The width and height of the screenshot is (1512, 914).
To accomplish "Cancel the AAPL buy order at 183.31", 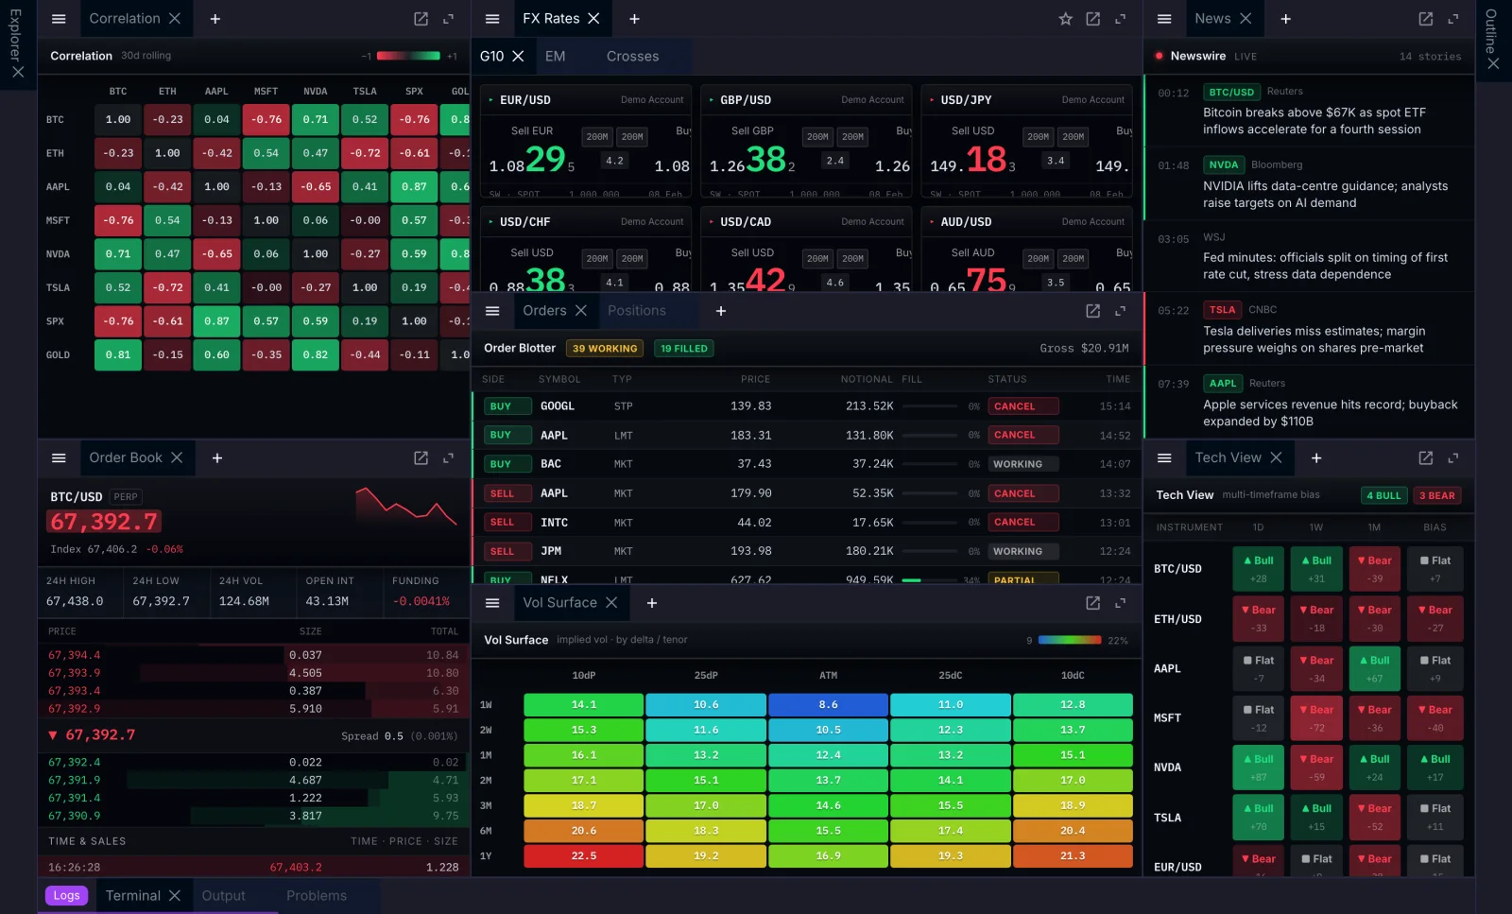I will point(1024,435).
